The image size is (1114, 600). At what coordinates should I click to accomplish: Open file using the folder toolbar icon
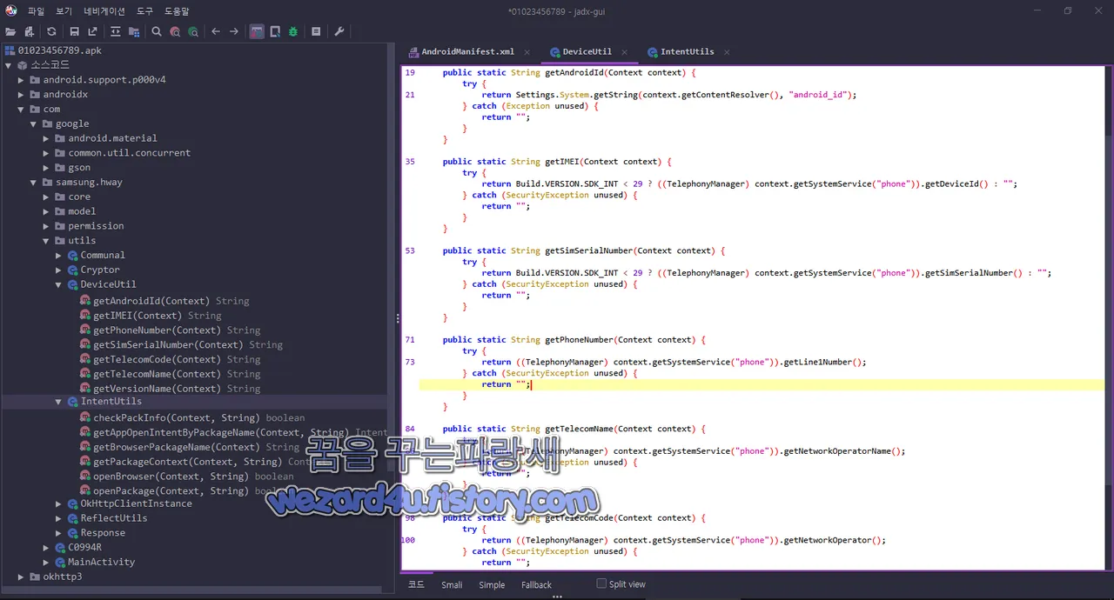click(x=10, y=31)
